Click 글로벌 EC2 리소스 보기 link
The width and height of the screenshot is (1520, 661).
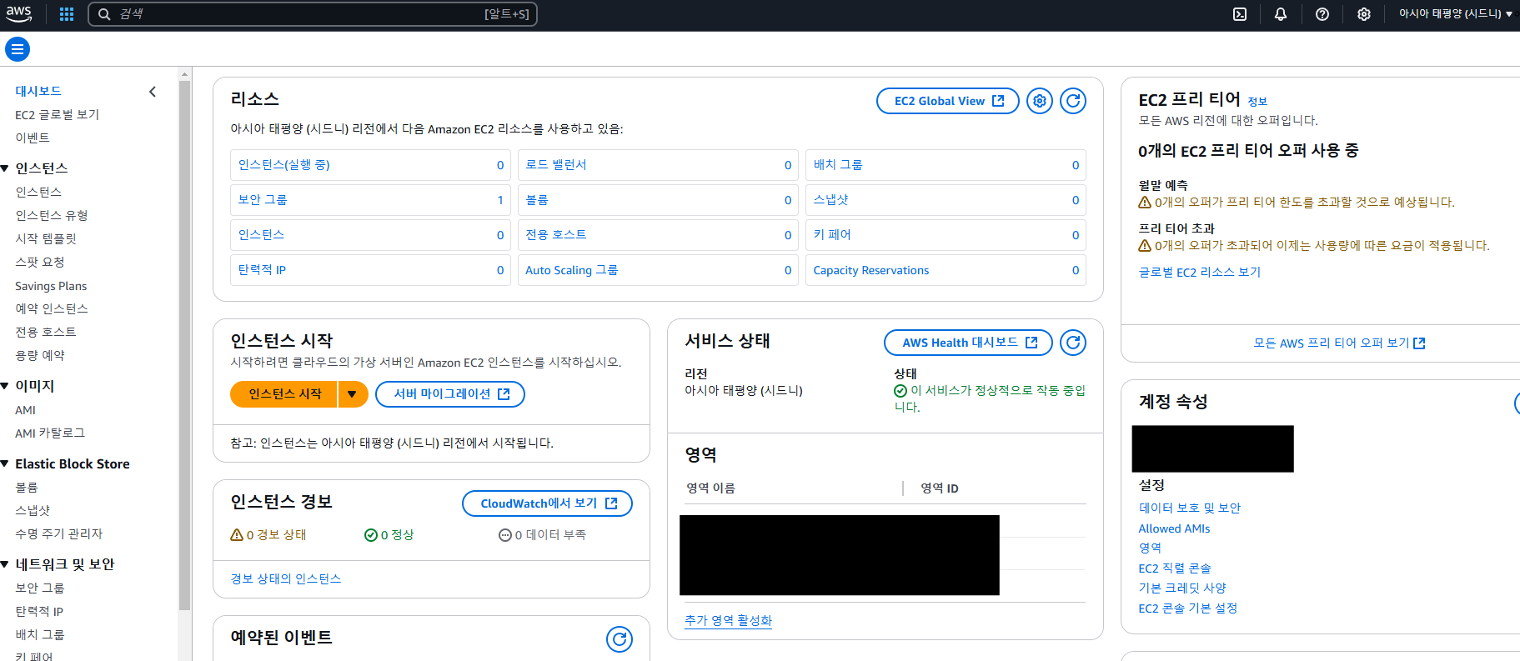point(1200,272)
